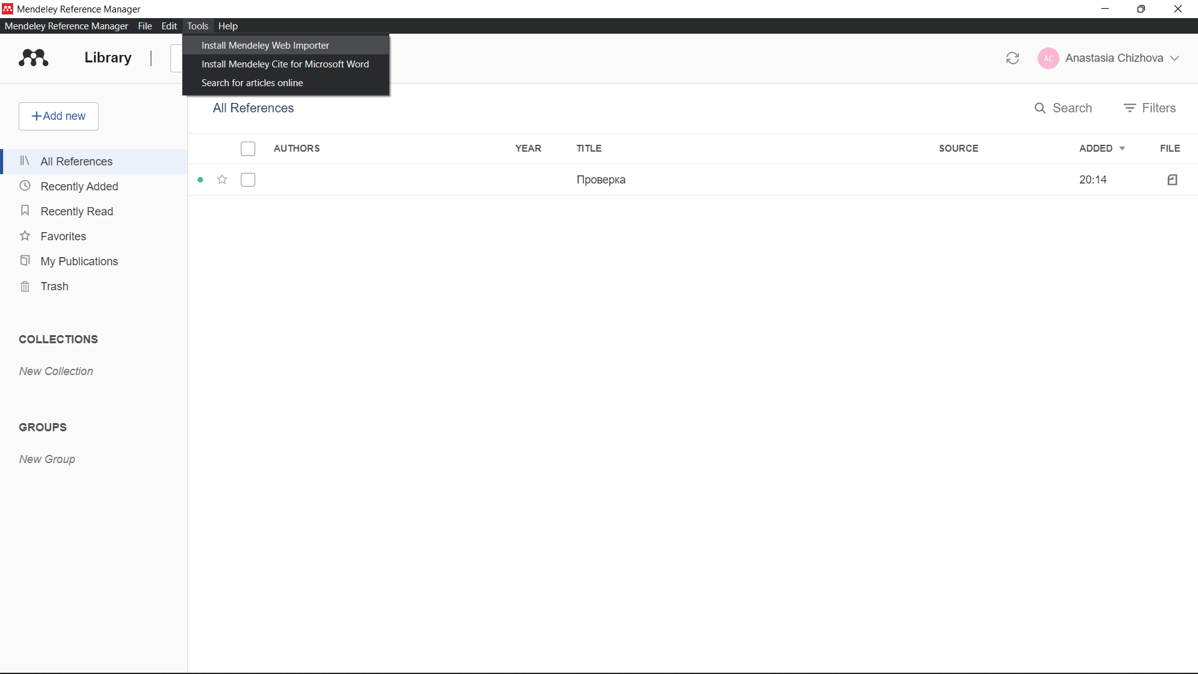Sort by the YEAR column header
This screenshot has height=674, width=1198.
pyautogui.click(x=528, y=149)
